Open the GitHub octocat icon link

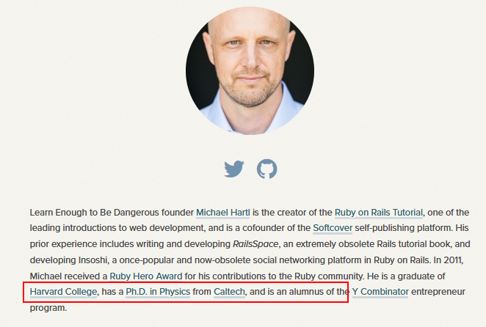267,169
